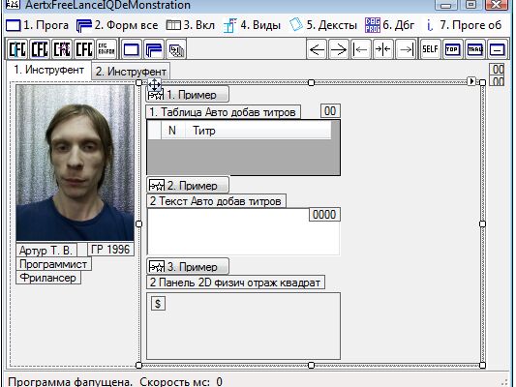
Task: Click the first CFC toolbar icon
Action: click(17, 49)
